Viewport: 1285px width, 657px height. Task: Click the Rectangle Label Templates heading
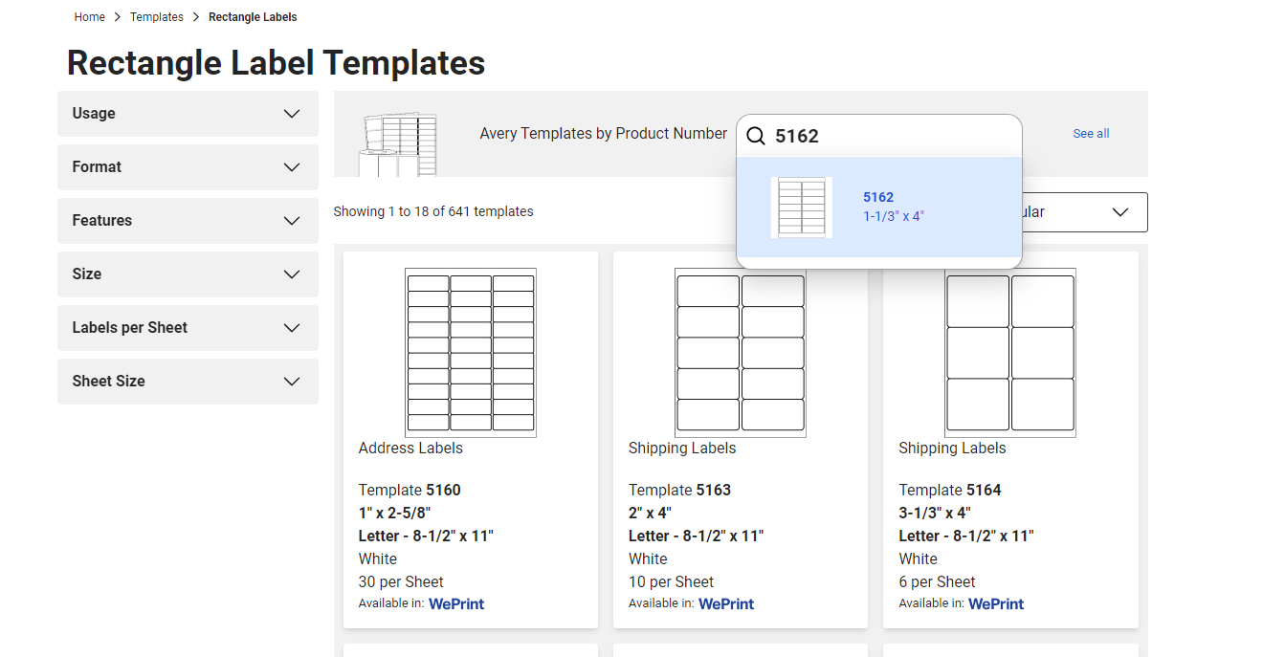tap(276, 63)
